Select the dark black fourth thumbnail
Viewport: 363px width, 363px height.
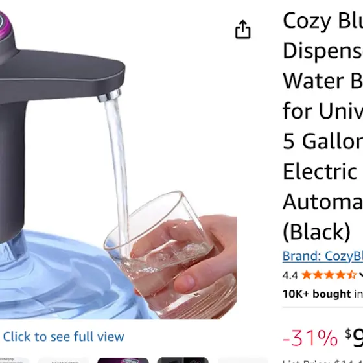tap(183, 360)
